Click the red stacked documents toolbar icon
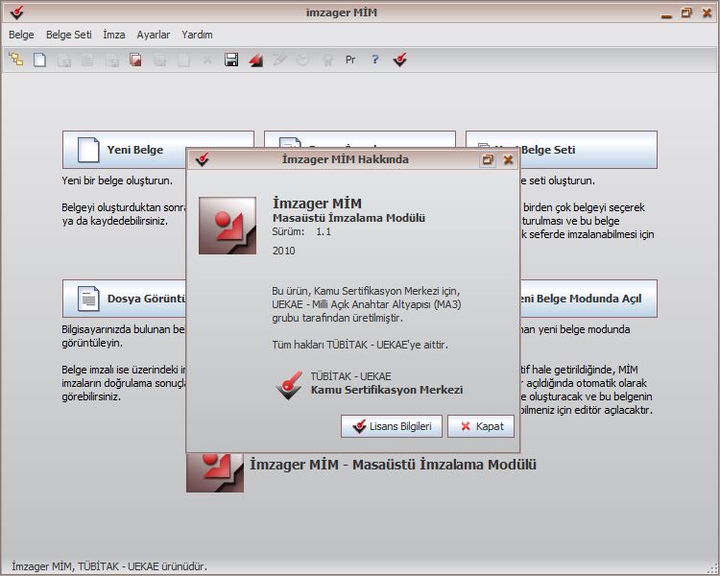This screenshot has width=720, height=576. 135,60
